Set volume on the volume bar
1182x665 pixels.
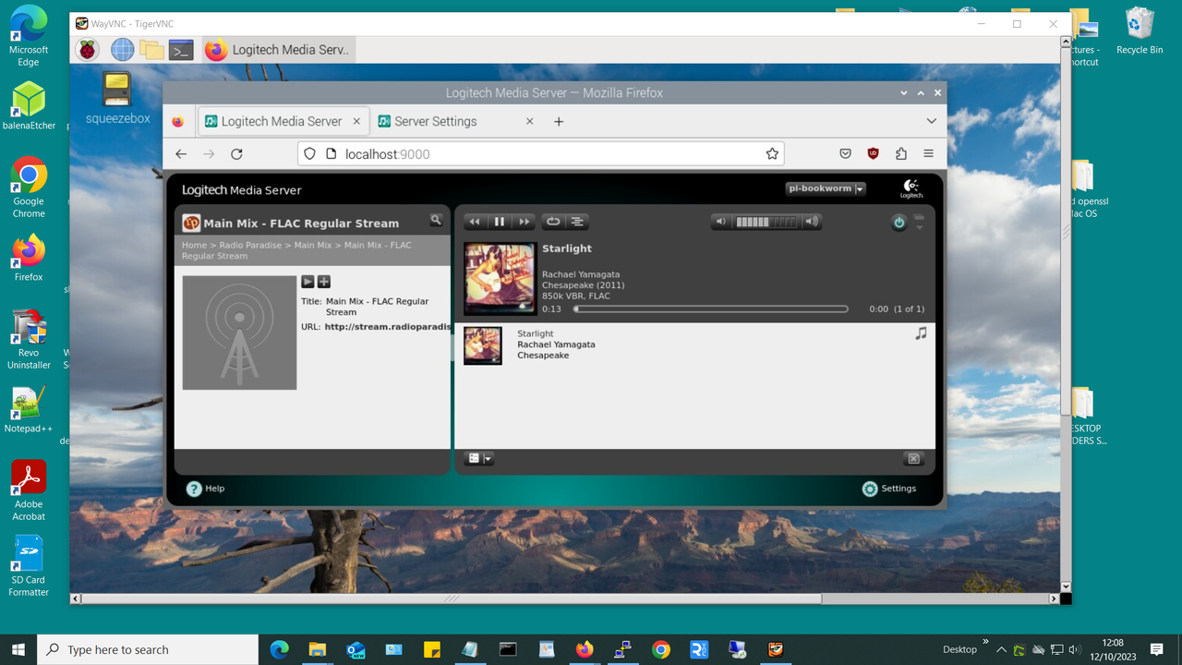(766, 222)
